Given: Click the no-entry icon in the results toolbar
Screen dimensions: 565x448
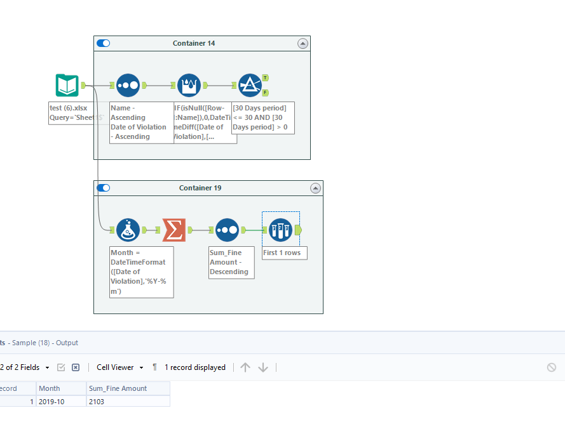Looking at the screenshot, I should point(552,367).
